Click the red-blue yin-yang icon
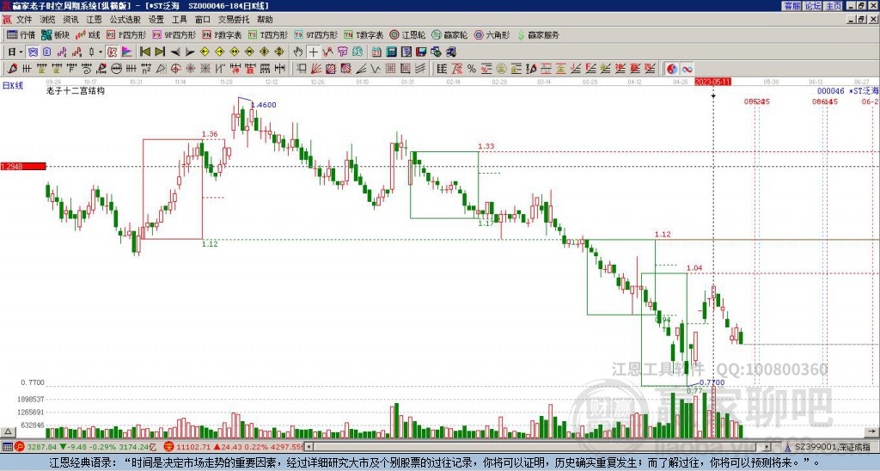This screenshot has height=471, width=880. point(672,69)
